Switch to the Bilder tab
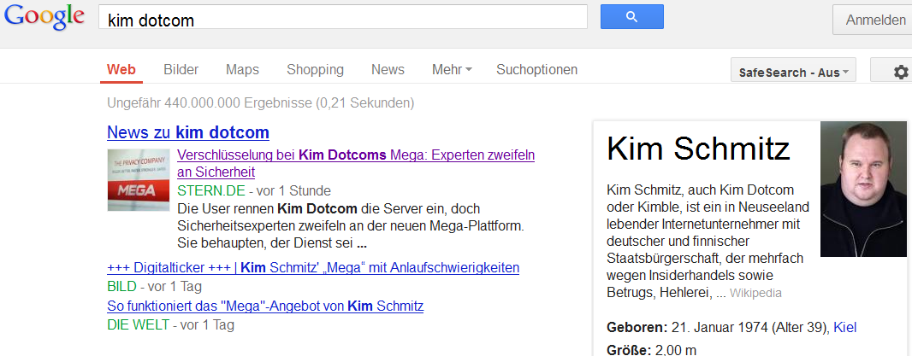The width and height of the screenshot is (912, 356). [181, 70]
